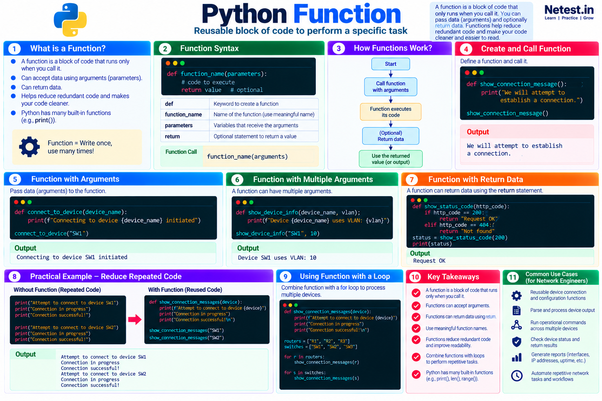
Task: Click the 'Python Function' main title
Action: pos(301,14)
